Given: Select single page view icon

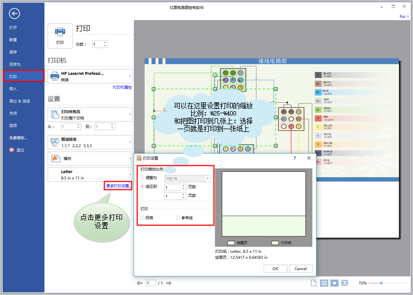Looking at the screenshot, I should pyautogui.click(x=313, y=283).
